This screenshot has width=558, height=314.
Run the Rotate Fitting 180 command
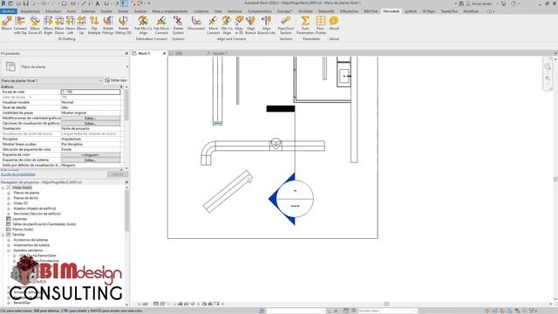click(123, 25)
